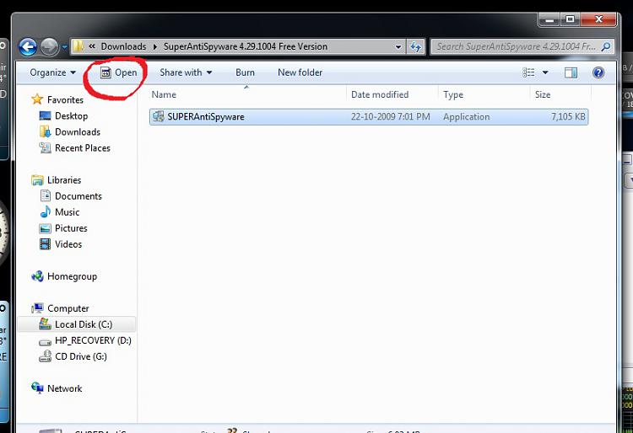Open Recent Places
The width and height of the screenshot is (633, 433).
coord(83,148)
